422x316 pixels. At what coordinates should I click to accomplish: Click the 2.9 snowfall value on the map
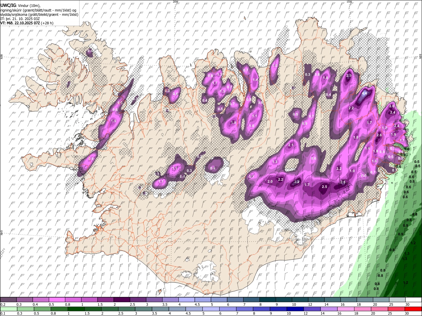tap(349, 75)
